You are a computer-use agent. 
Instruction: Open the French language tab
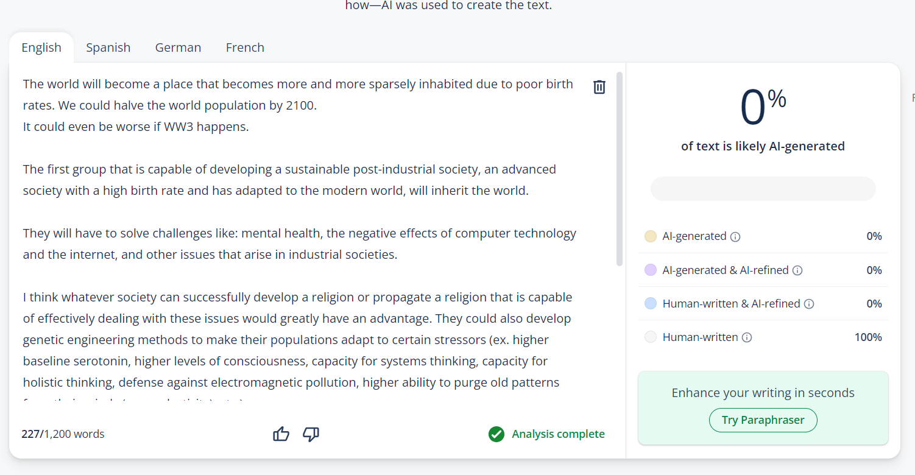[245, 47]
